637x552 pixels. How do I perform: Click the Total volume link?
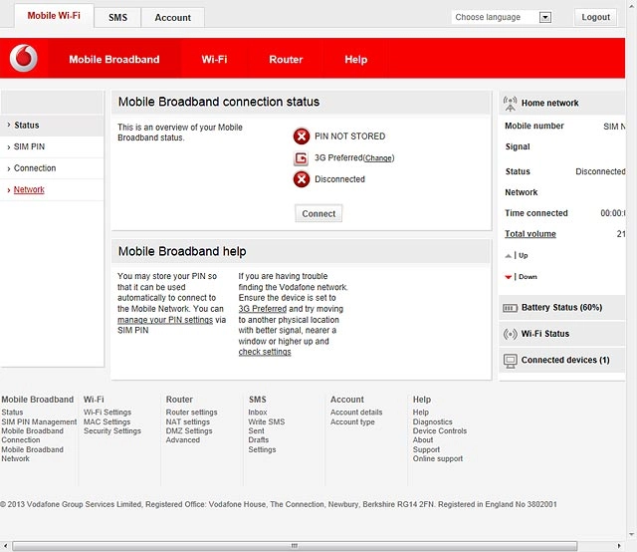531,234
